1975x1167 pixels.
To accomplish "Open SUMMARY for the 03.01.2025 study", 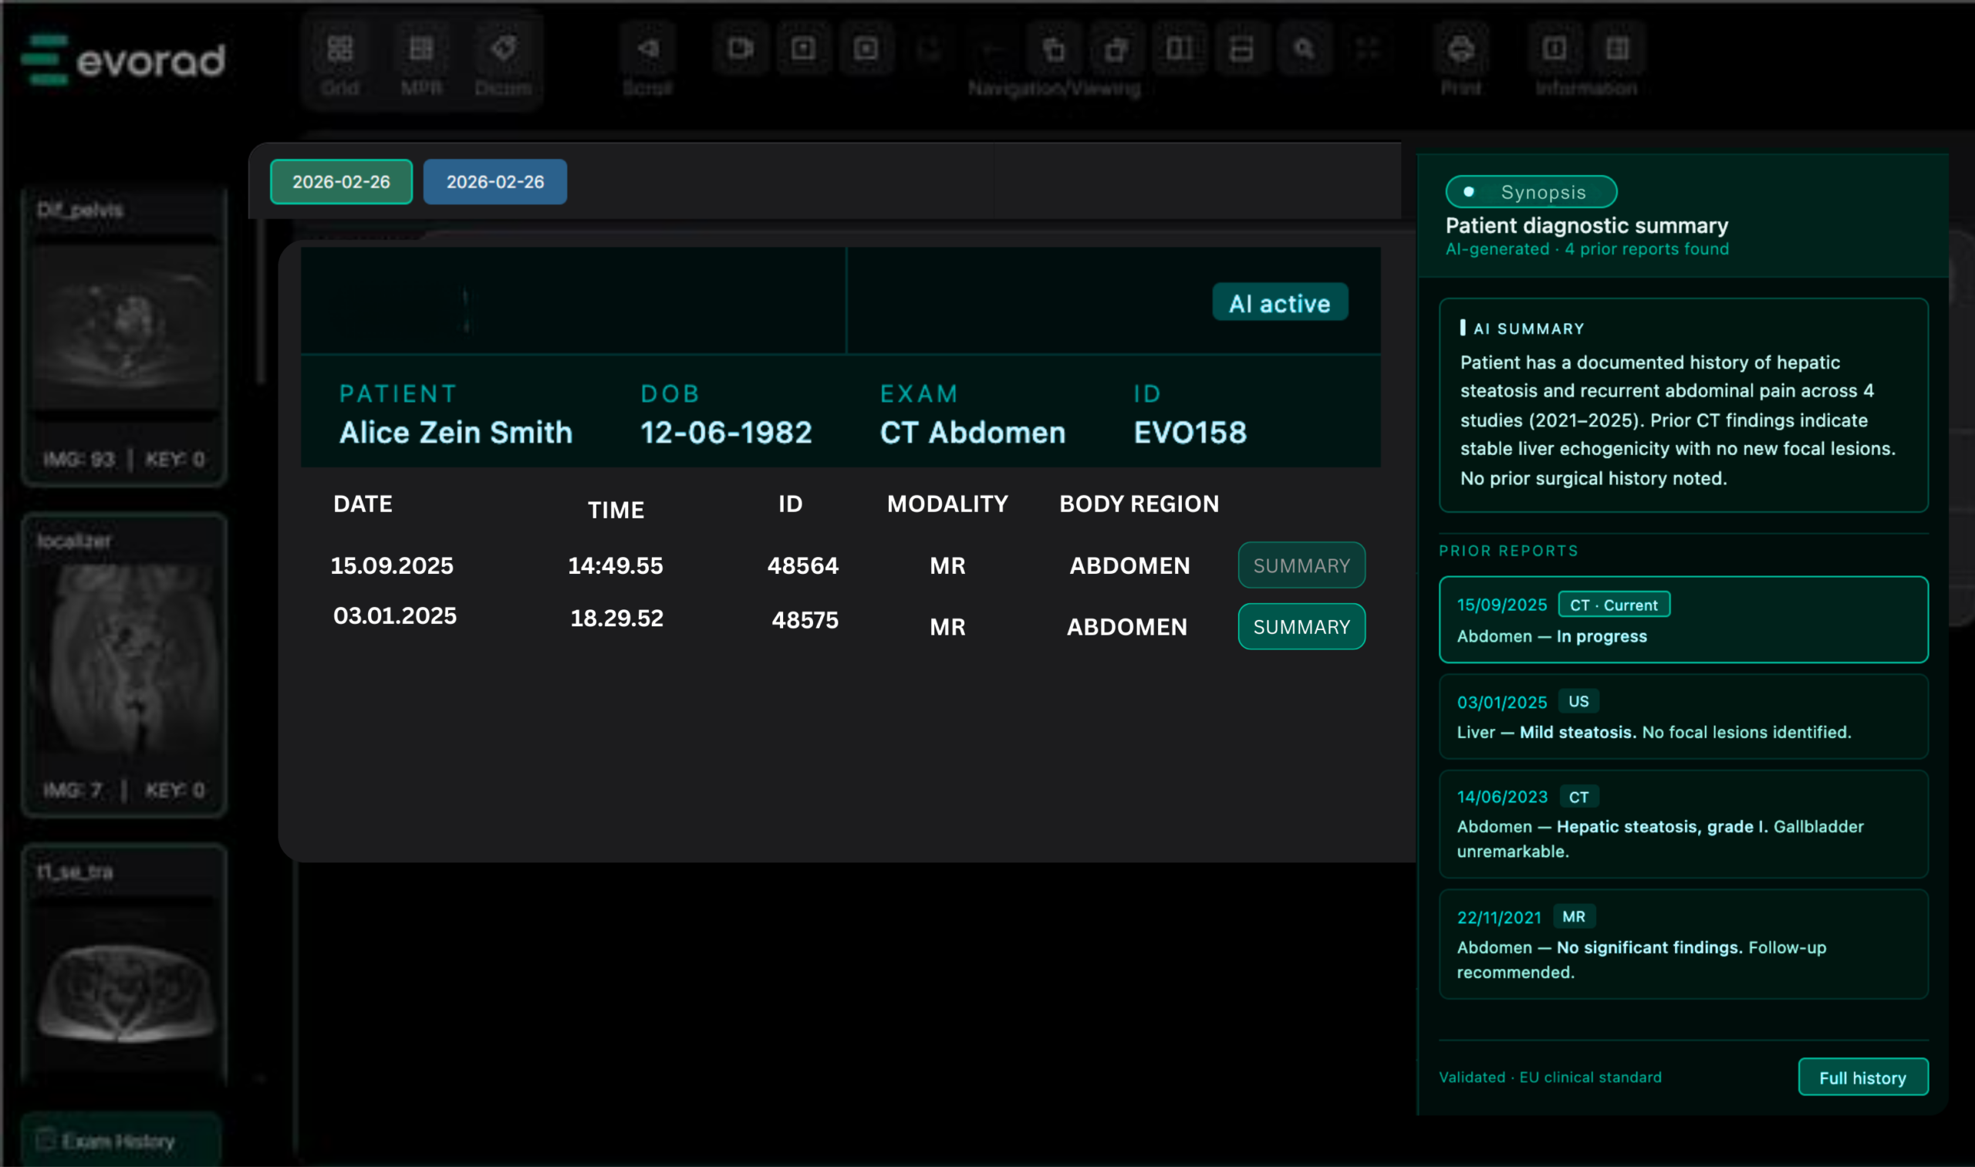I will pyautogui.click(x=1301, y=627).
